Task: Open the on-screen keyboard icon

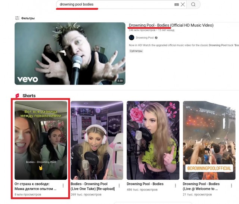Action: tap(177, 4)
